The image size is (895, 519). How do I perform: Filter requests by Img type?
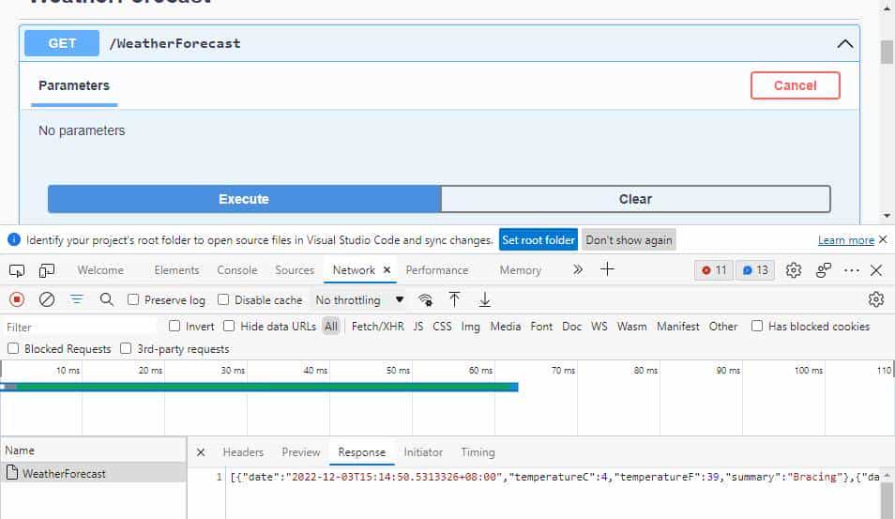[470, 326]
